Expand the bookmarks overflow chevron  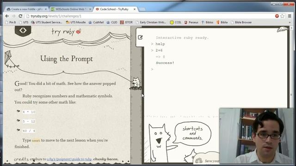pyautogui.click(x=290, y=22)
